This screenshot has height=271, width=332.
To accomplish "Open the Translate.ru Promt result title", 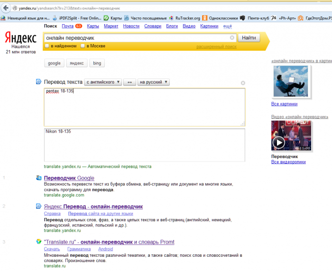I will 109,242.
